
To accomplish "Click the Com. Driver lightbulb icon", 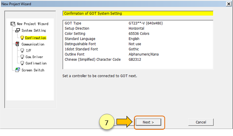I will (22, 57).
